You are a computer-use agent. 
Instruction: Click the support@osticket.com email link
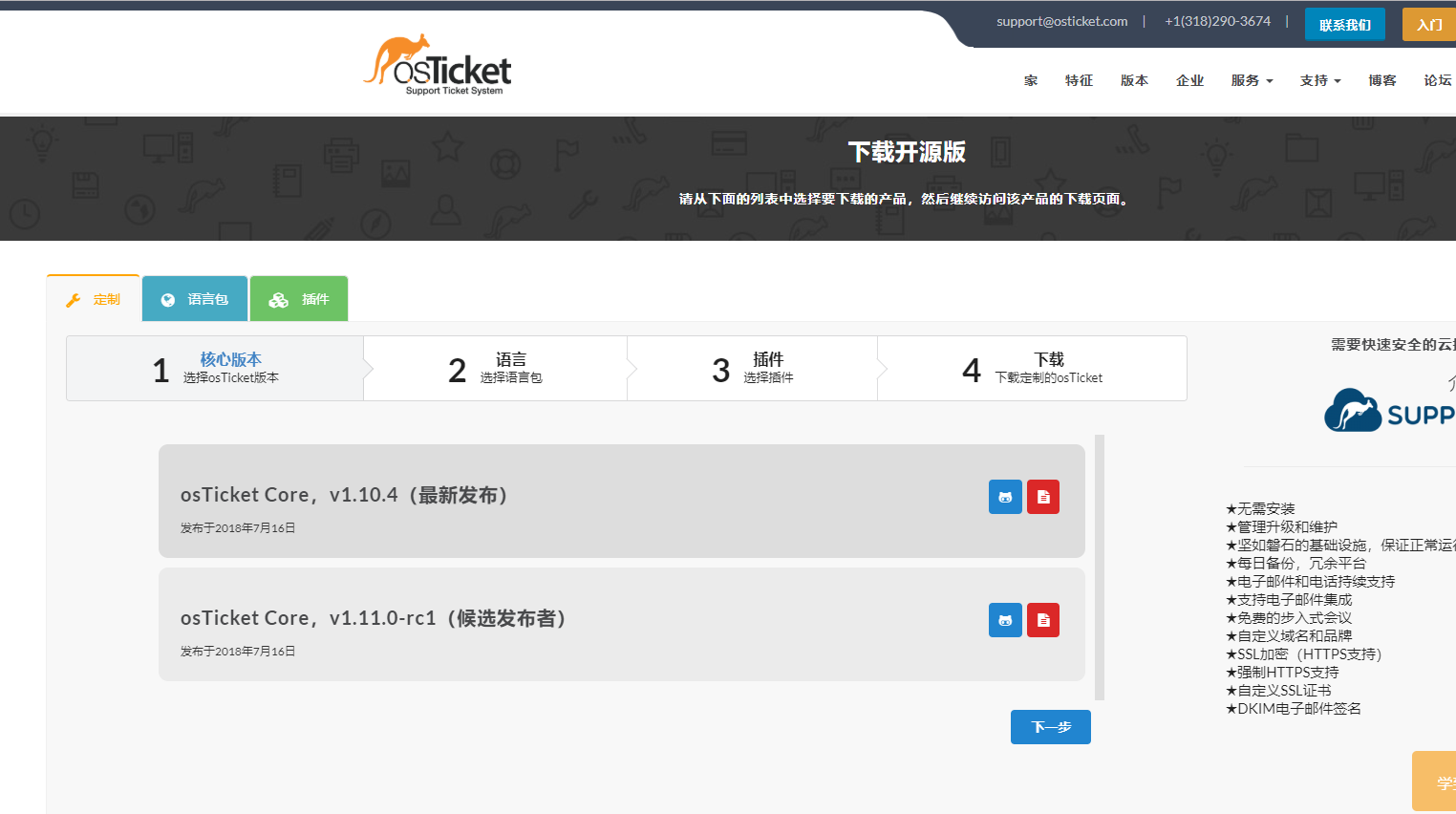(1061, 21)
